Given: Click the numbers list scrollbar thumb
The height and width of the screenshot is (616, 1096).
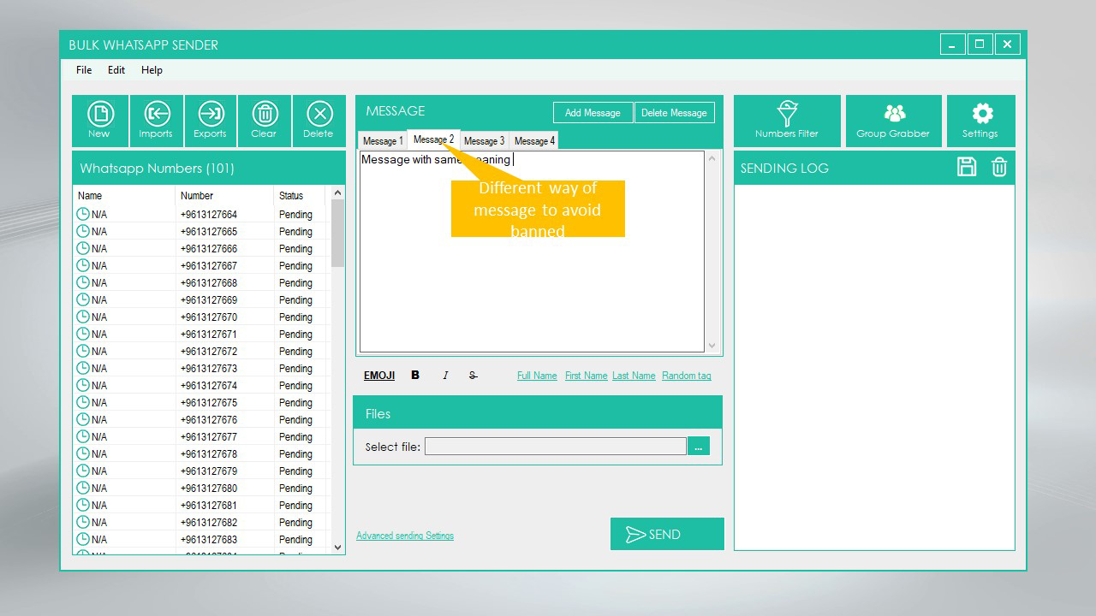Looking at the screenshot, I should click(337, 234).
